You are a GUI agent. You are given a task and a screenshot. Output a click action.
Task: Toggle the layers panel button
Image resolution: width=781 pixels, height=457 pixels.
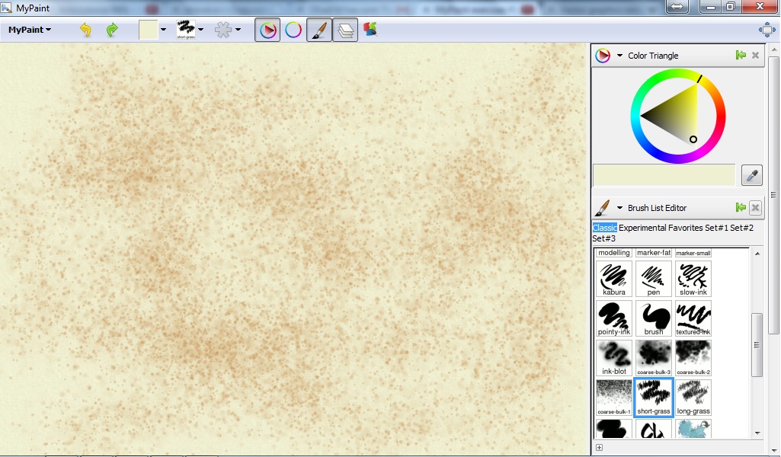coord(345,30)
